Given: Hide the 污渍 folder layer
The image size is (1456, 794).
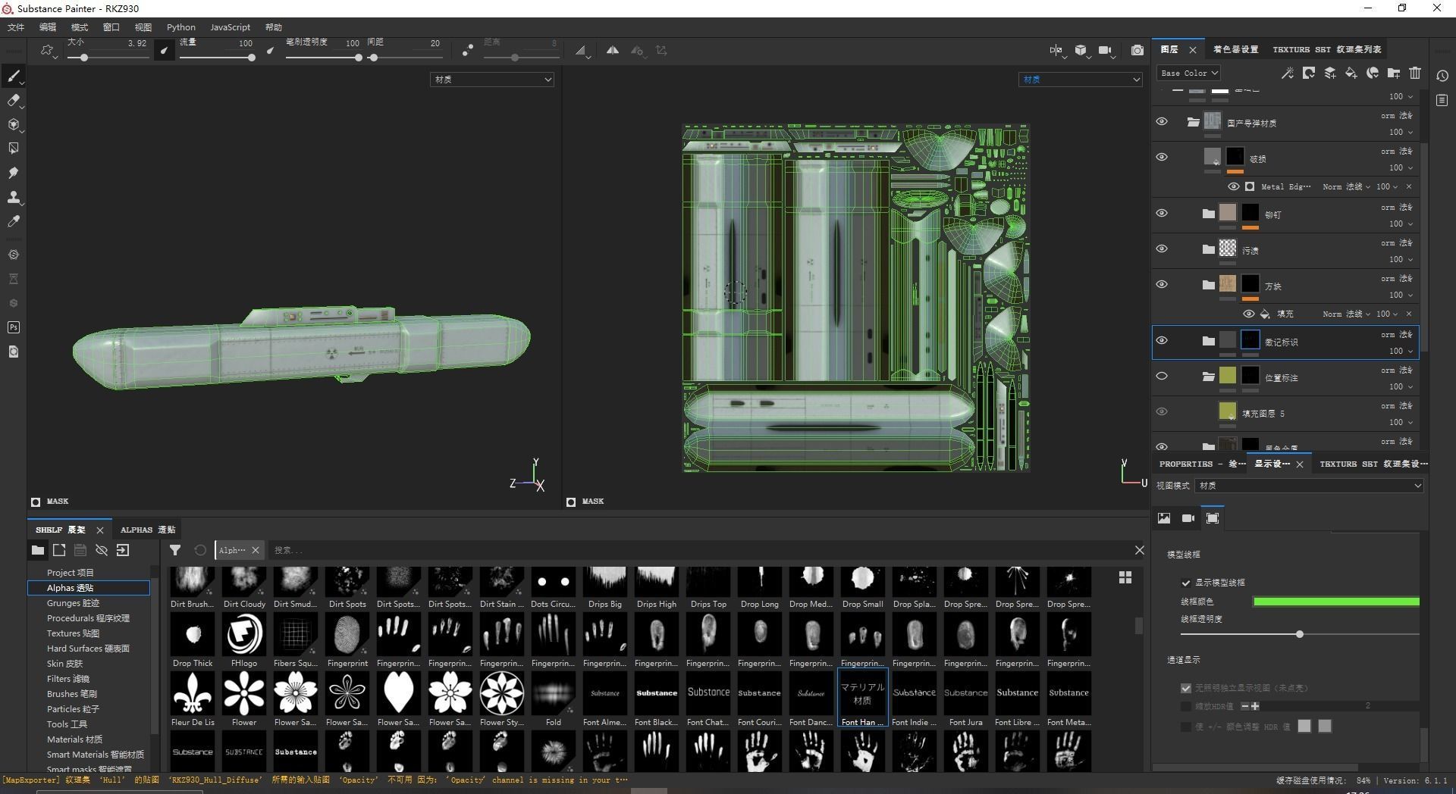Looking at the screenshot, I should (1162, 249).
